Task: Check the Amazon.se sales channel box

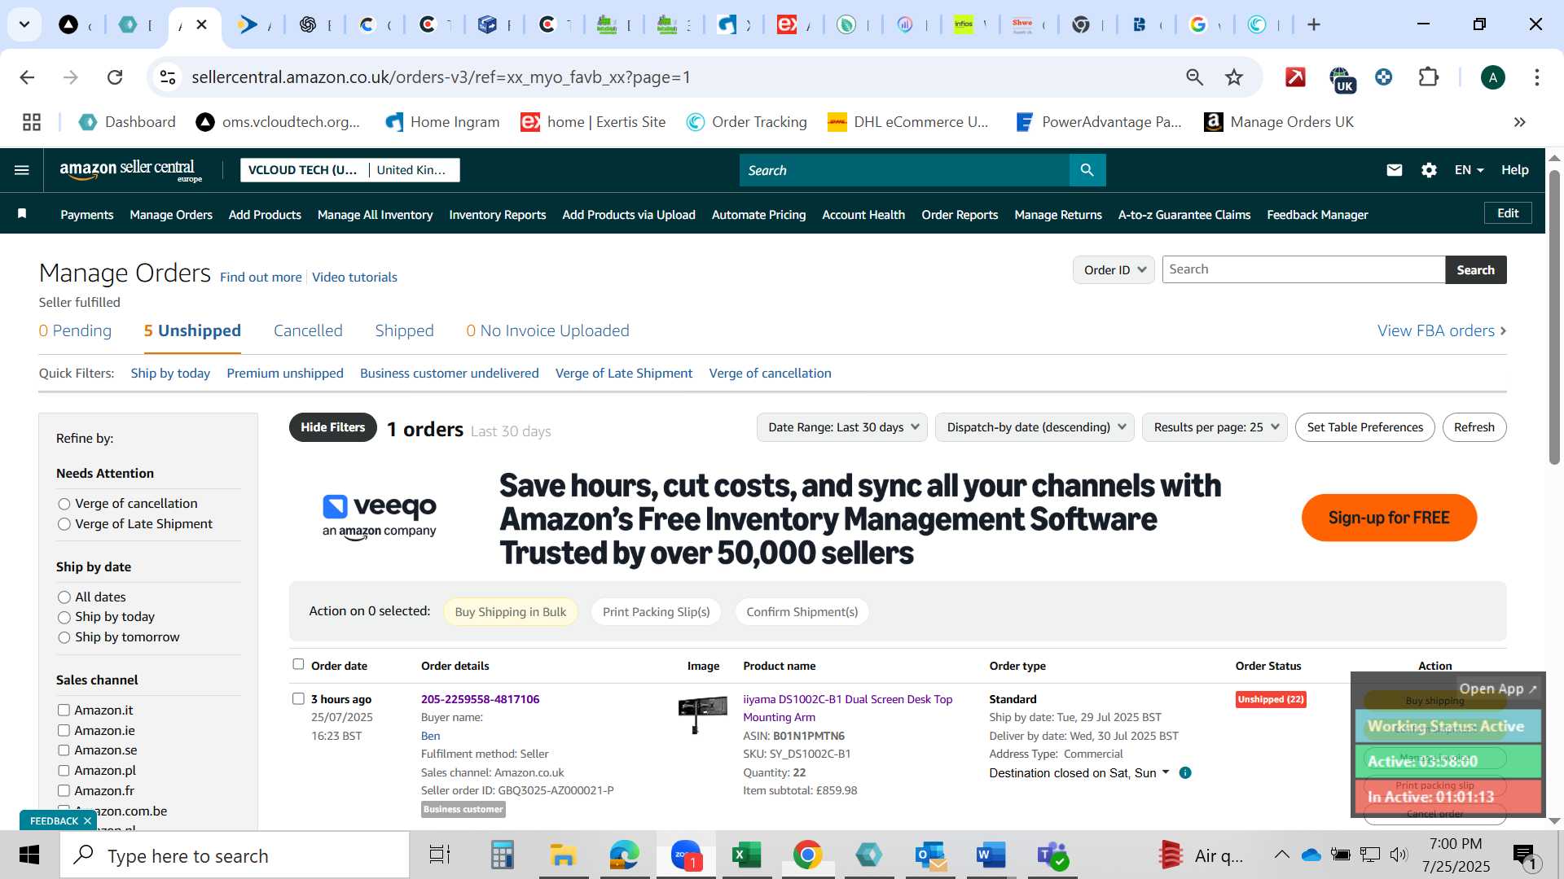Action: (x=64, y=750)
